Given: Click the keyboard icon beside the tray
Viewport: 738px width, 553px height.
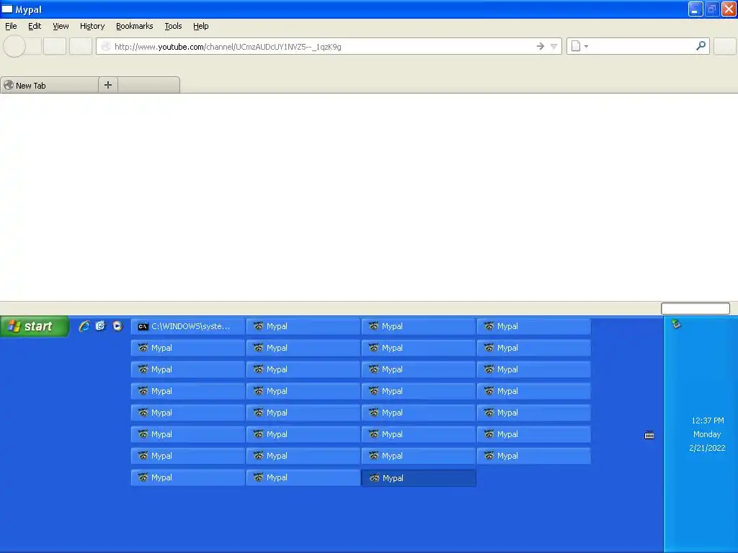Looking at the screenshot, I should tap(649, 435).
